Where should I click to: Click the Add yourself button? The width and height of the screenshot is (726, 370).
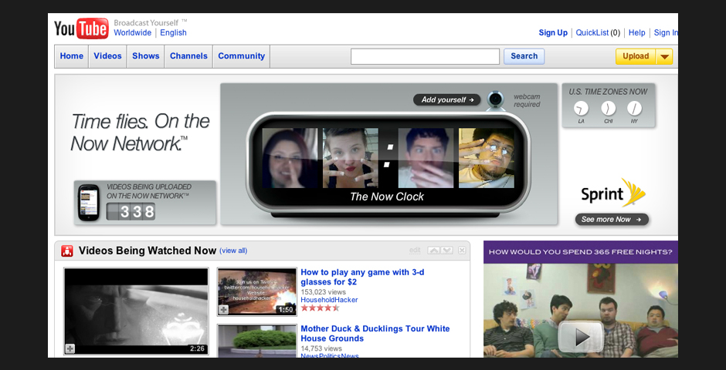click(447, 99)
